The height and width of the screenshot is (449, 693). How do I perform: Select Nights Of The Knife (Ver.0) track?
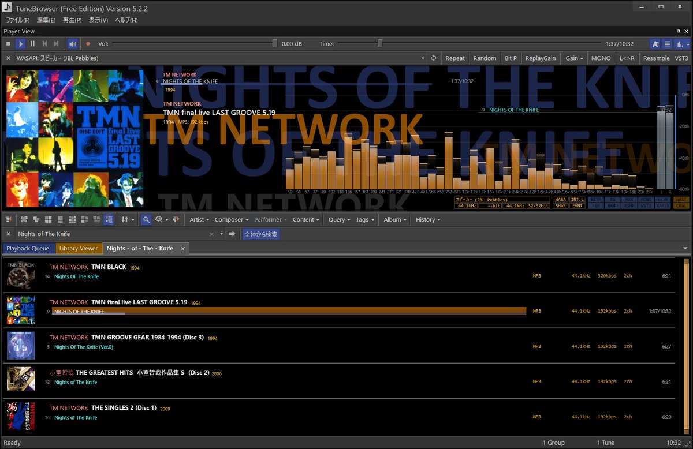pos(84,347)
